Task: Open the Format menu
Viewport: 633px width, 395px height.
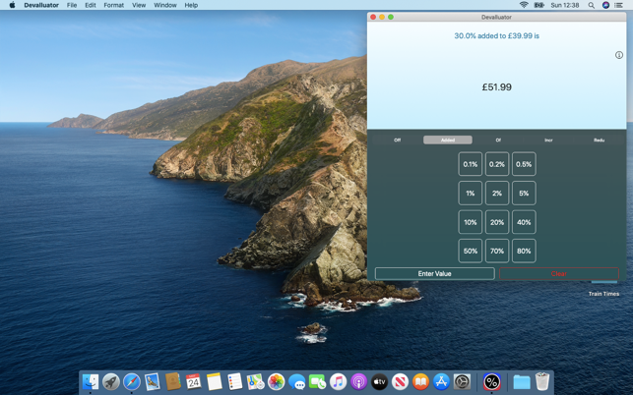Action: (x=114, y=5)
